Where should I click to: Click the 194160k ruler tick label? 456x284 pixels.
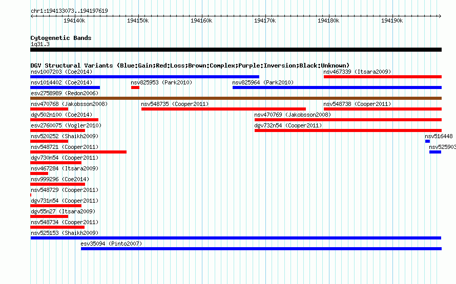pos(201,20)
